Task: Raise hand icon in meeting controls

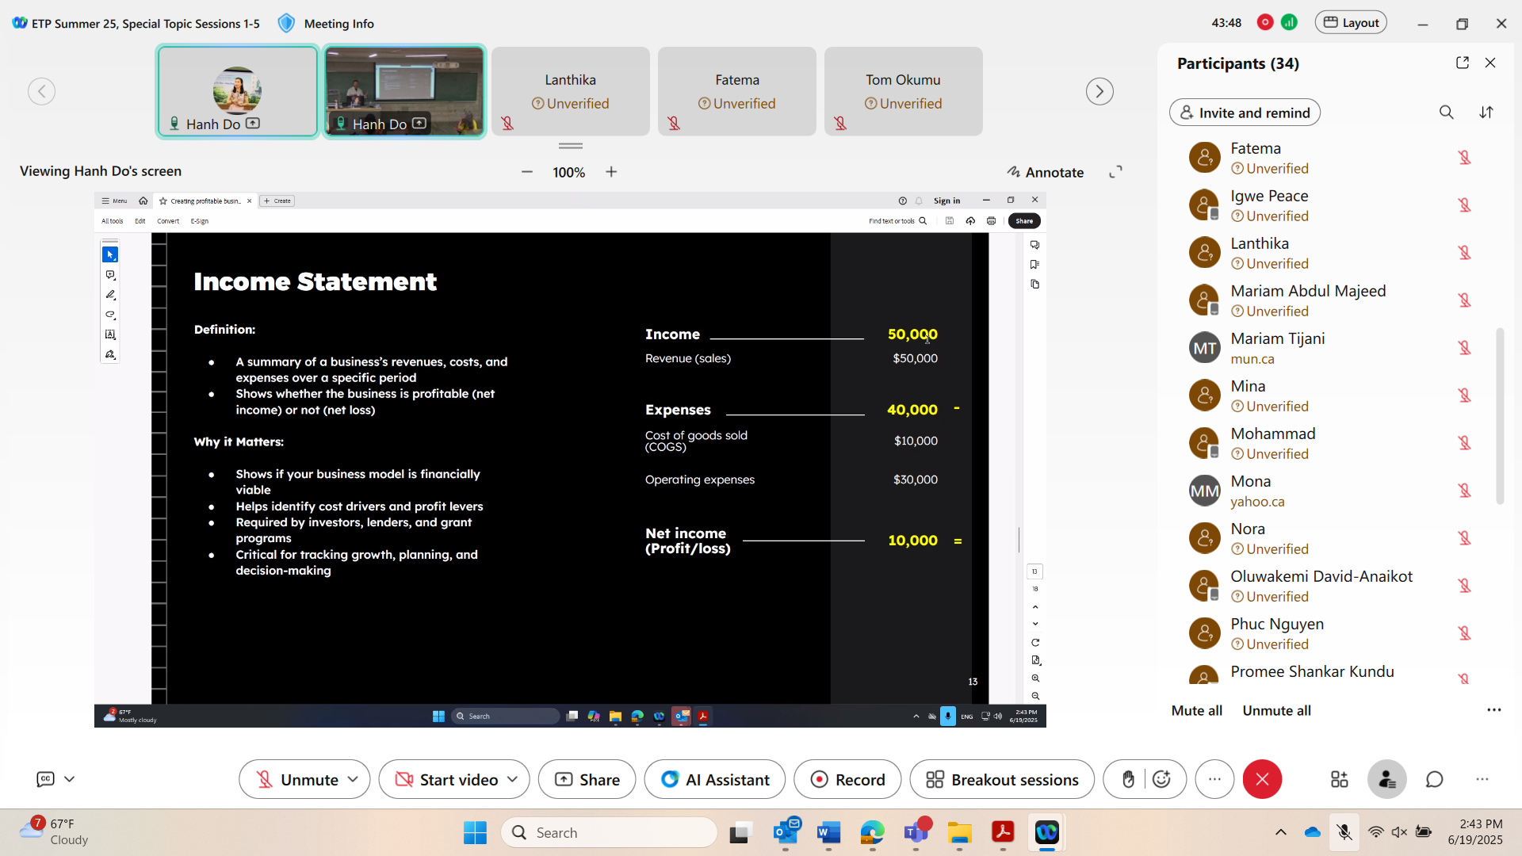Action: 1128,779
